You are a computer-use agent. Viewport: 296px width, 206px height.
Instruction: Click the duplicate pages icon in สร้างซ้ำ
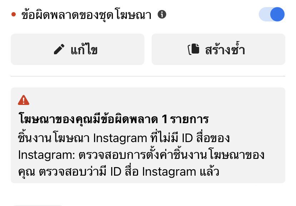click(x=194, y=49)
